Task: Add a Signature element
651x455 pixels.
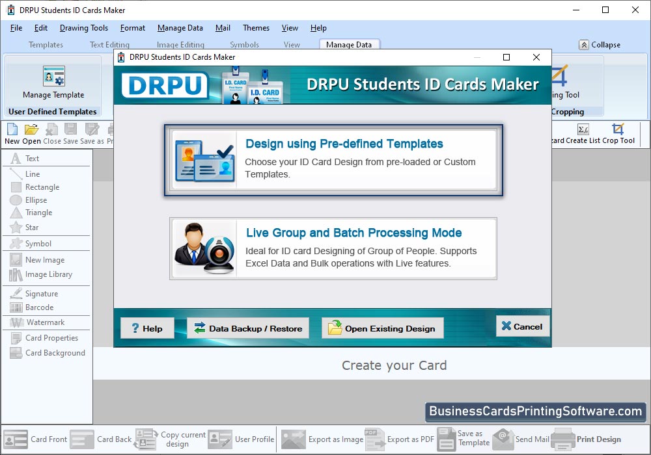Action: click(34, 293)
